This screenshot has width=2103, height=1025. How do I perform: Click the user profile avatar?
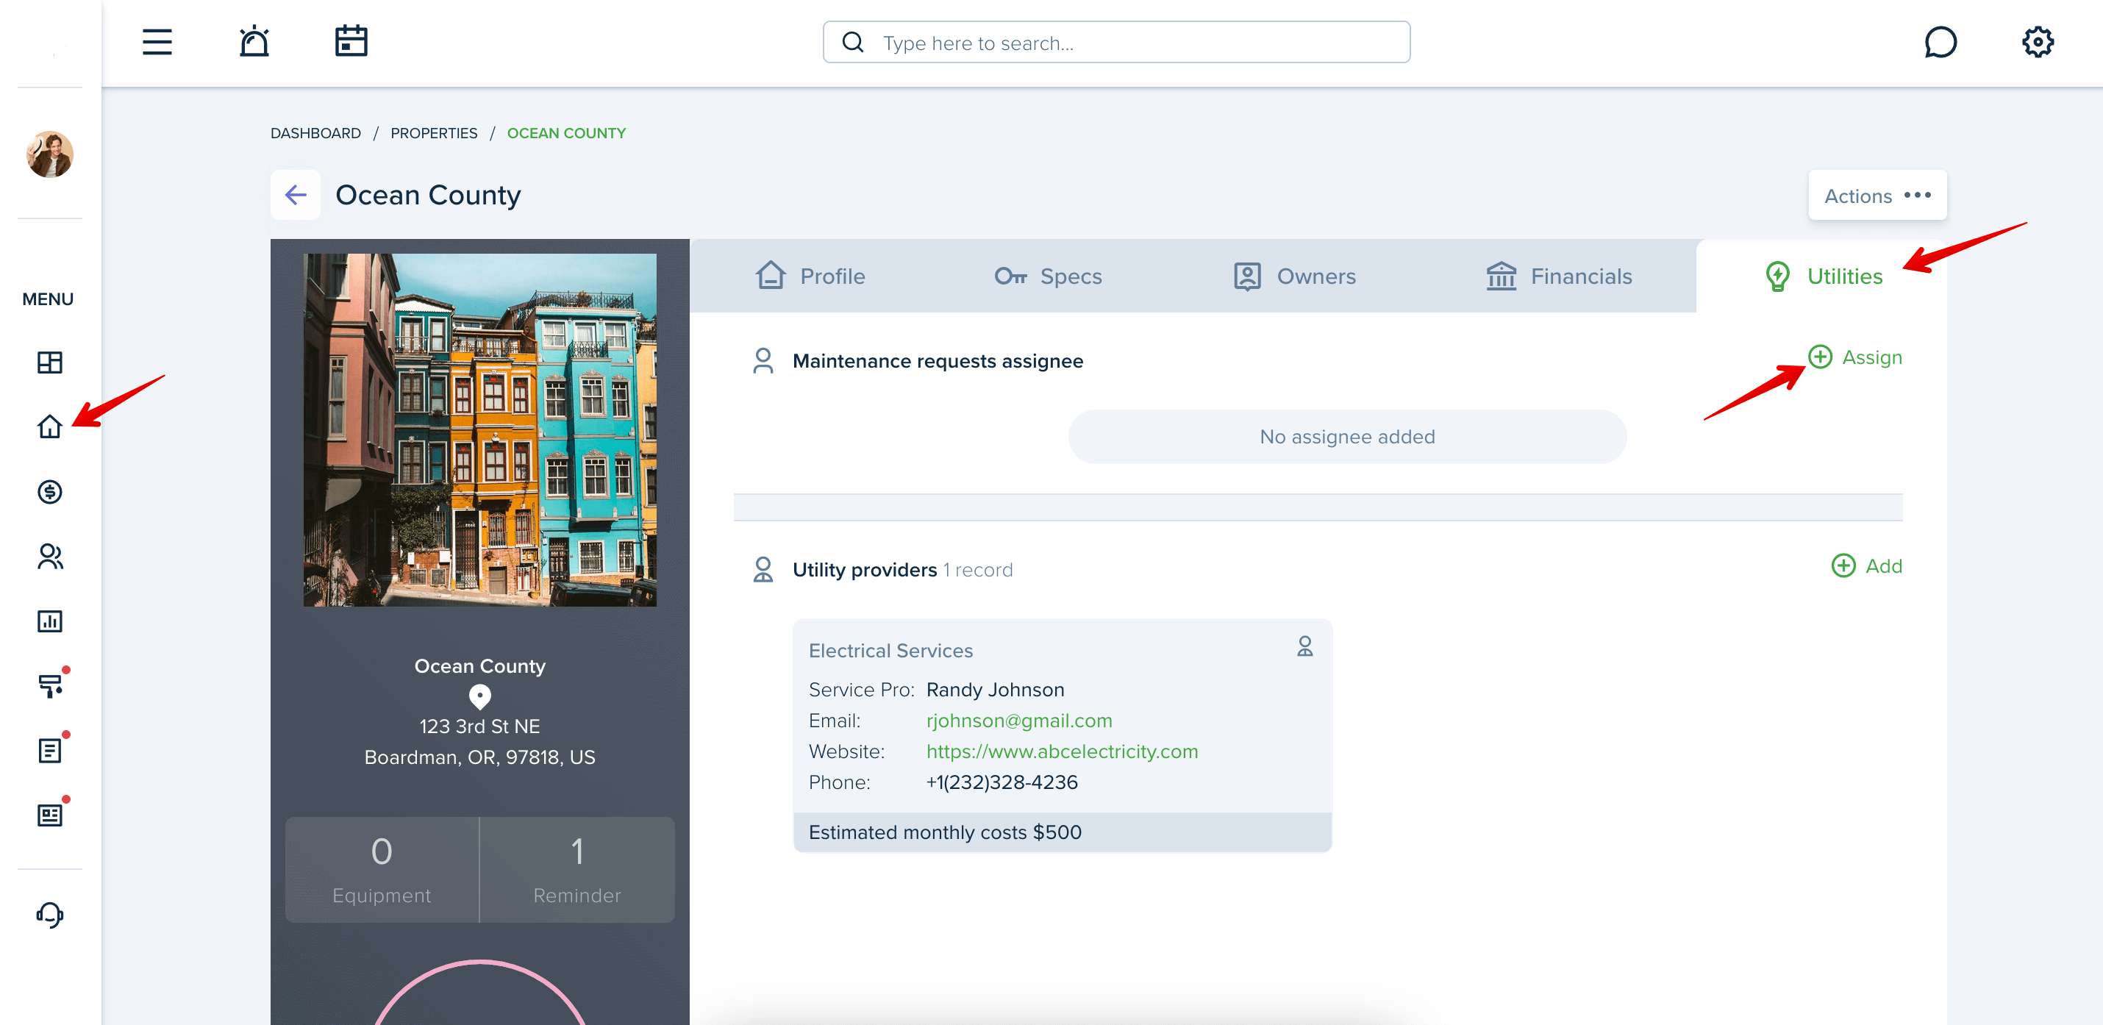(50, 154)
